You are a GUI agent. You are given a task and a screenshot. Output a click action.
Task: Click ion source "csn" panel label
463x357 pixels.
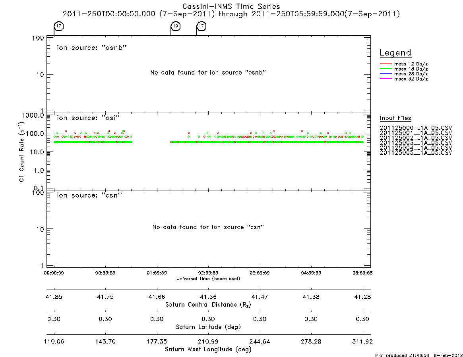click(x=89, y=195)
